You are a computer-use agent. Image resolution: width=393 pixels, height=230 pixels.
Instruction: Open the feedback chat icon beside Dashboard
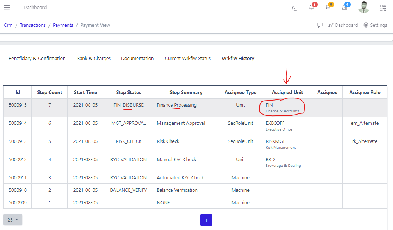[x=320, y=25]
